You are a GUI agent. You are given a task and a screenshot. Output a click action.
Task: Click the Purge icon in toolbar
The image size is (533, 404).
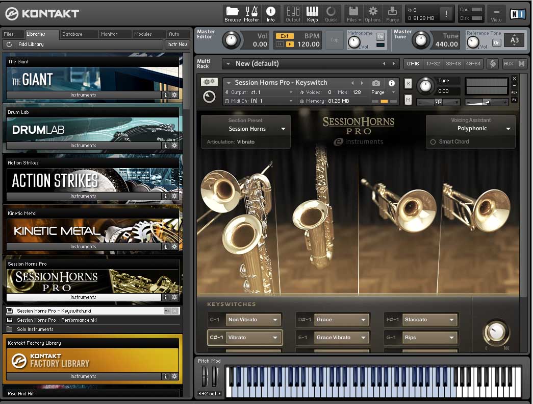tap(392, 13)
